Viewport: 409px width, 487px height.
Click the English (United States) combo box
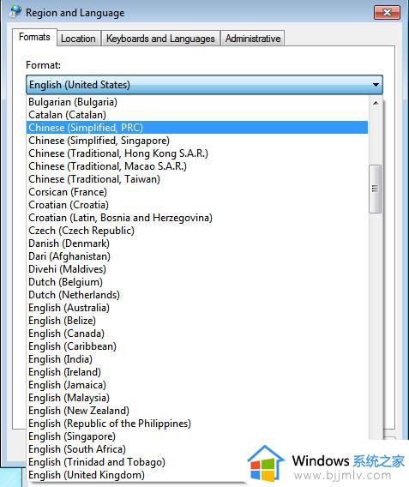point(204,85)
